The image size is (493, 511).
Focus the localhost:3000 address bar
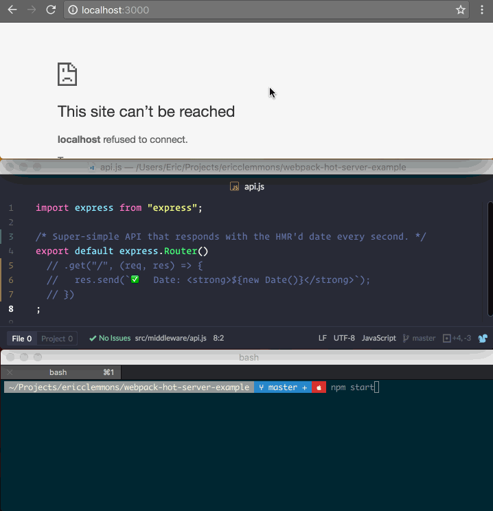click(266, 10)
